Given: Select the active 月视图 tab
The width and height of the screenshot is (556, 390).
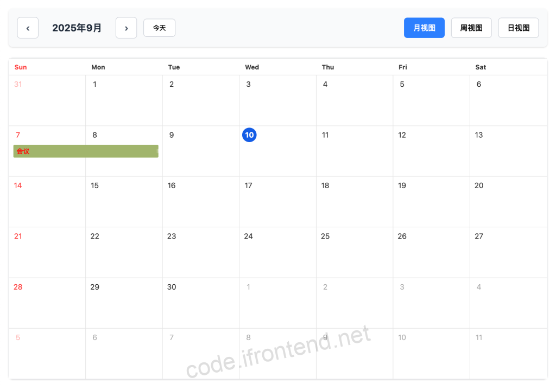Looking at the screenshot, I should click(x=424, y=27).
